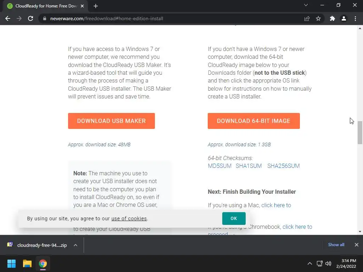
Task: Close the downloads bar
Action: [357, 245]
